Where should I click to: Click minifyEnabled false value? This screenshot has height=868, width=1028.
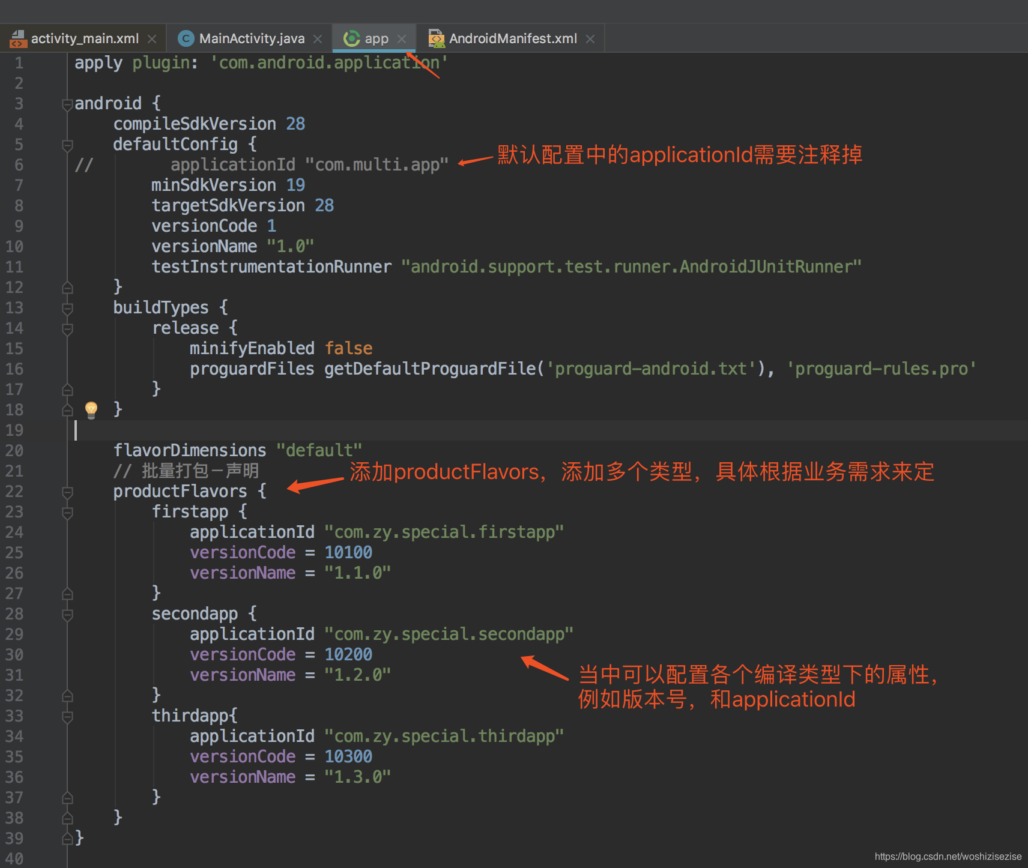tap(349, 348)
